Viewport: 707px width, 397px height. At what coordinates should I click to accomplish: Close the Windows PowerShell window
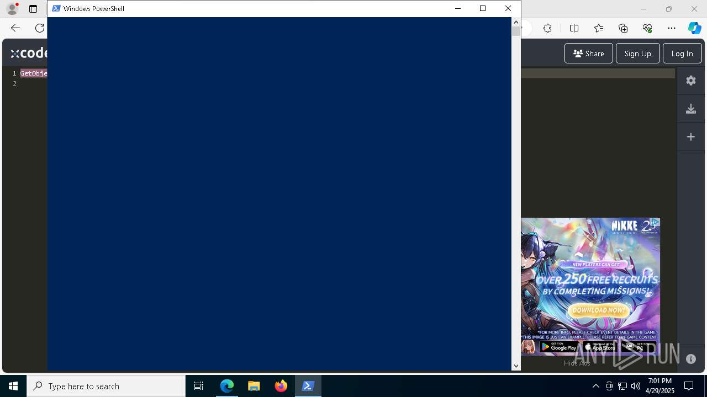tap(508, 8)
